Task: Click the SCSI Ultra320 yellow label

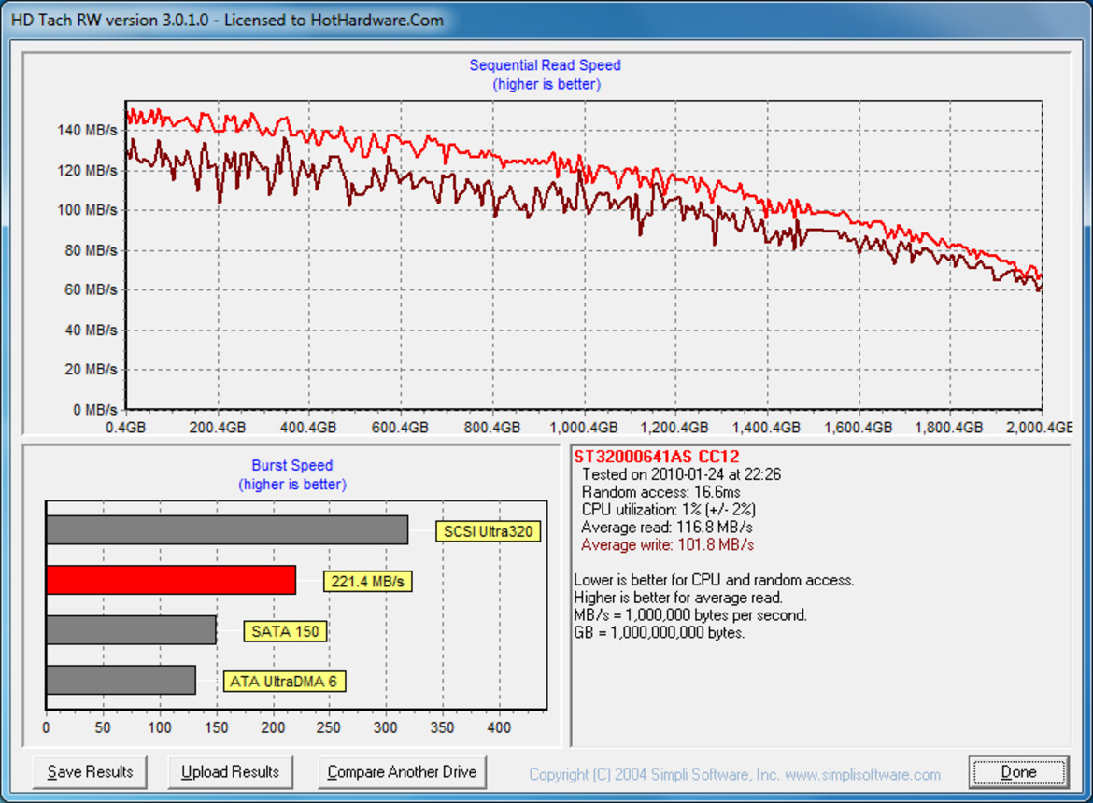Action: click(x=488, y=531)
